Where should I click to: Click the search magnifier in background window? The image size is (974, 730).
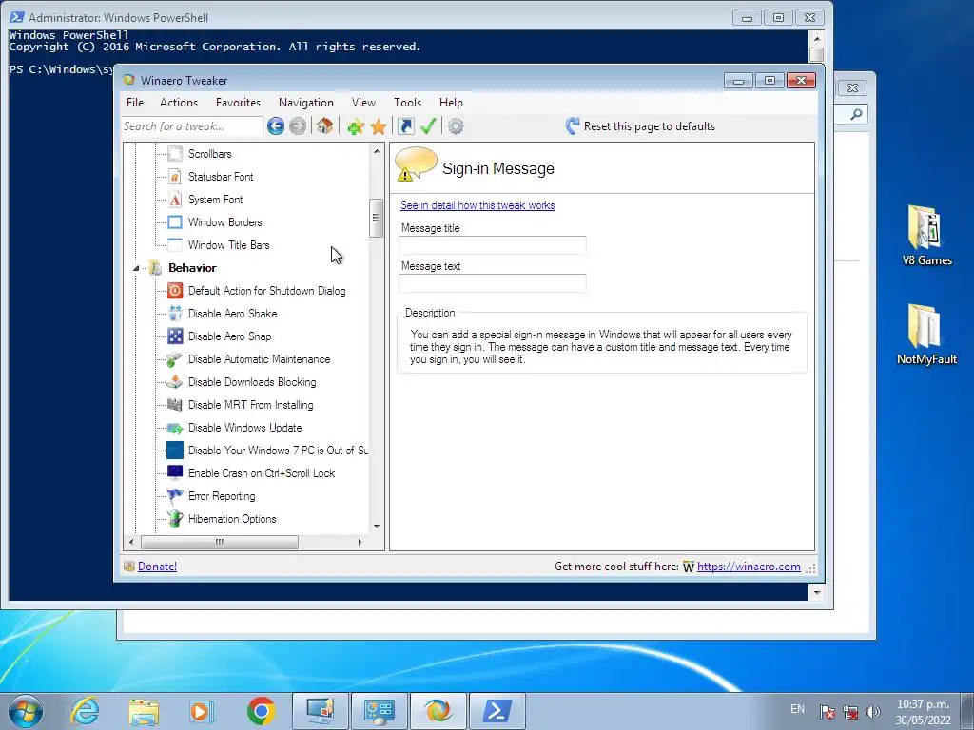tap(856, 114)
